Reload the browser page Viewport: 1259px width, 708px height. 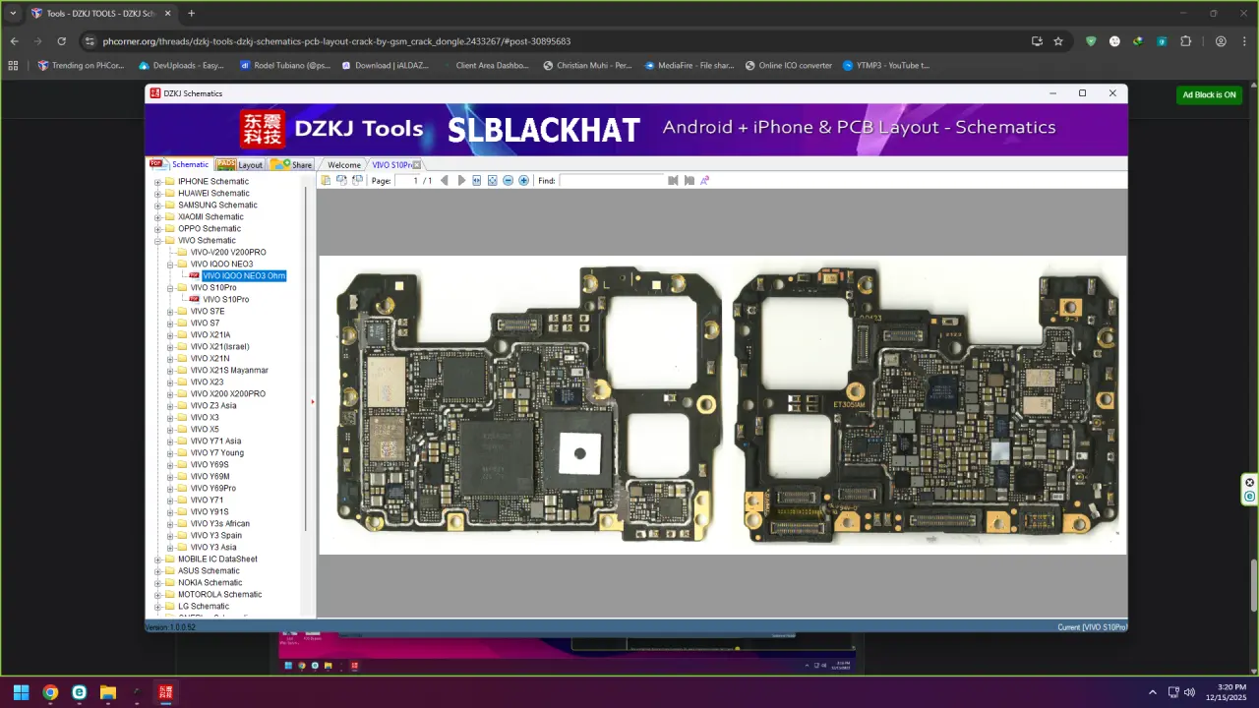[x=61, y=41]
